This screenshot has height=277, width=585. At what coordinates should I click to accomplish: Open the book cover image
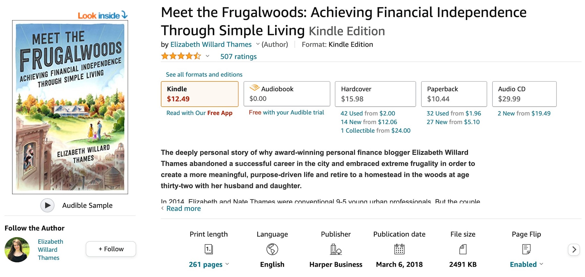pos(70,107)
